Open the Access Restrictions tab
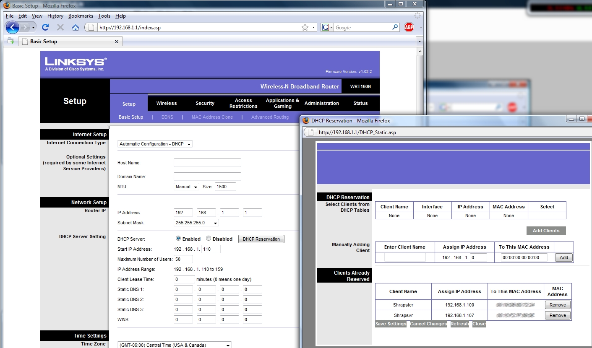Screen dimensions: 592x348 243,103
